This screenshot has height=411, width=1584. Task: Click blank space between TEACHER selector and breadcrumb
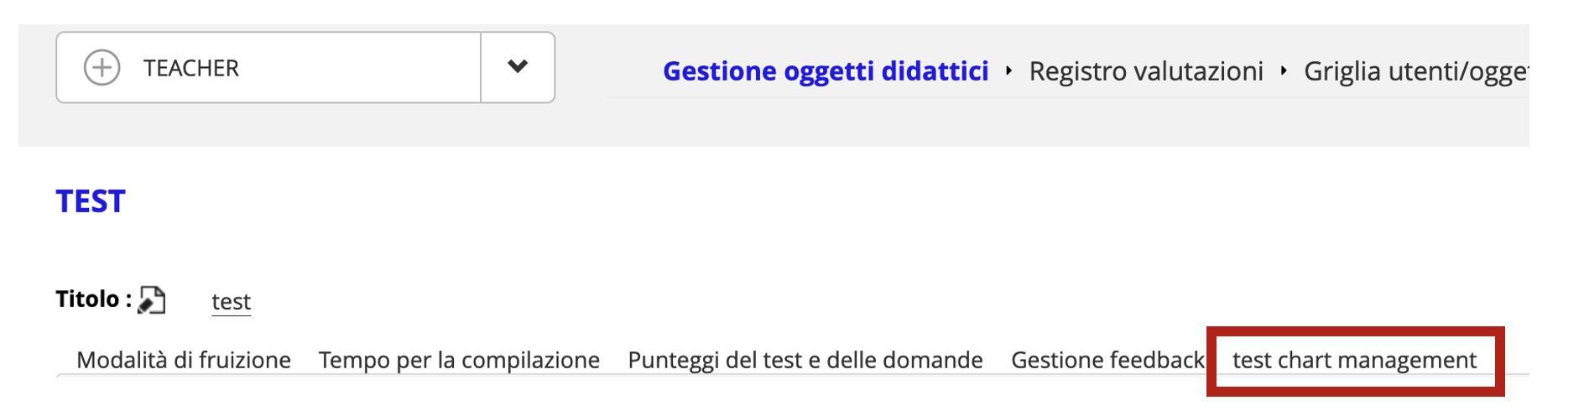pos(581,68)
